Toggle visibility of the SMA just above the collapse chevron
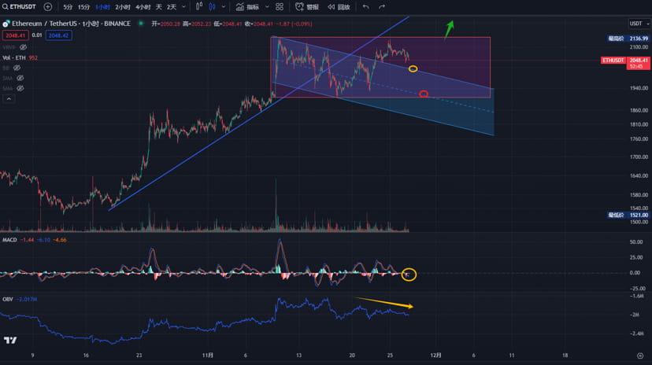This screenshot has height=365, width=652. (20, 88)
